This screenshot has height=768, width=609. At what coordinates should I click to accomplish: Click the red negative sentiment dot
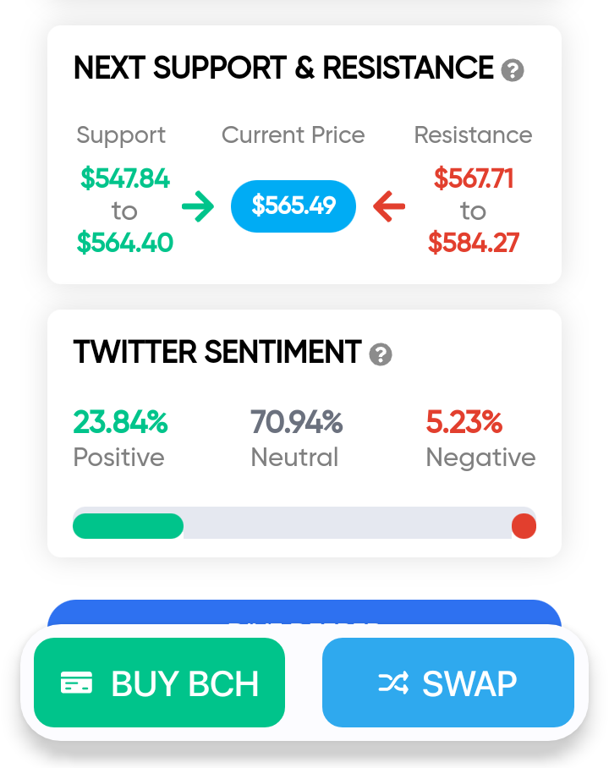click(x=524, y=526)
